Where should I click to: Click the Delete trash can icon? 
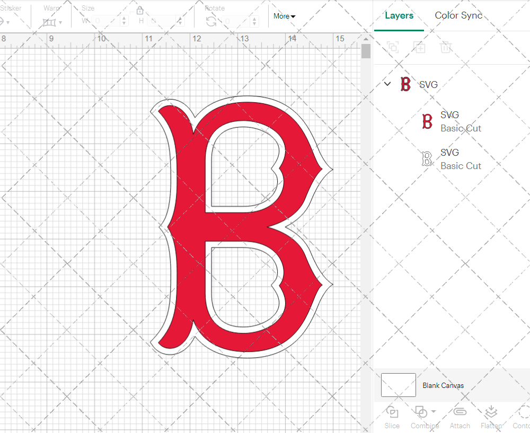click(x=446, y=47)
